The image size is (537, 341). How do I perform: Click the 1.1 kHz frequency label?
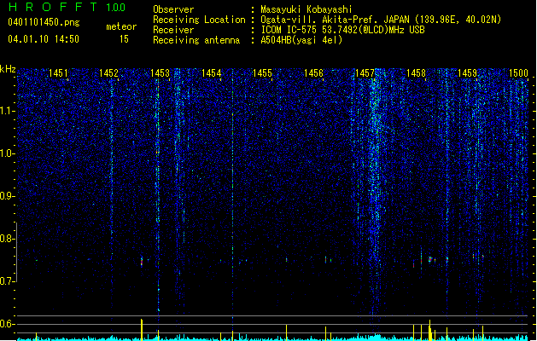tap(8, 111)
